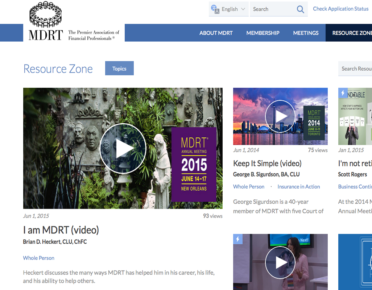Click the search magnifier icon
The image size is (372, 290).
click(300, 9)
